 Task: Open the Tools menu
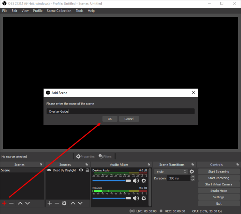click(80, 11)
